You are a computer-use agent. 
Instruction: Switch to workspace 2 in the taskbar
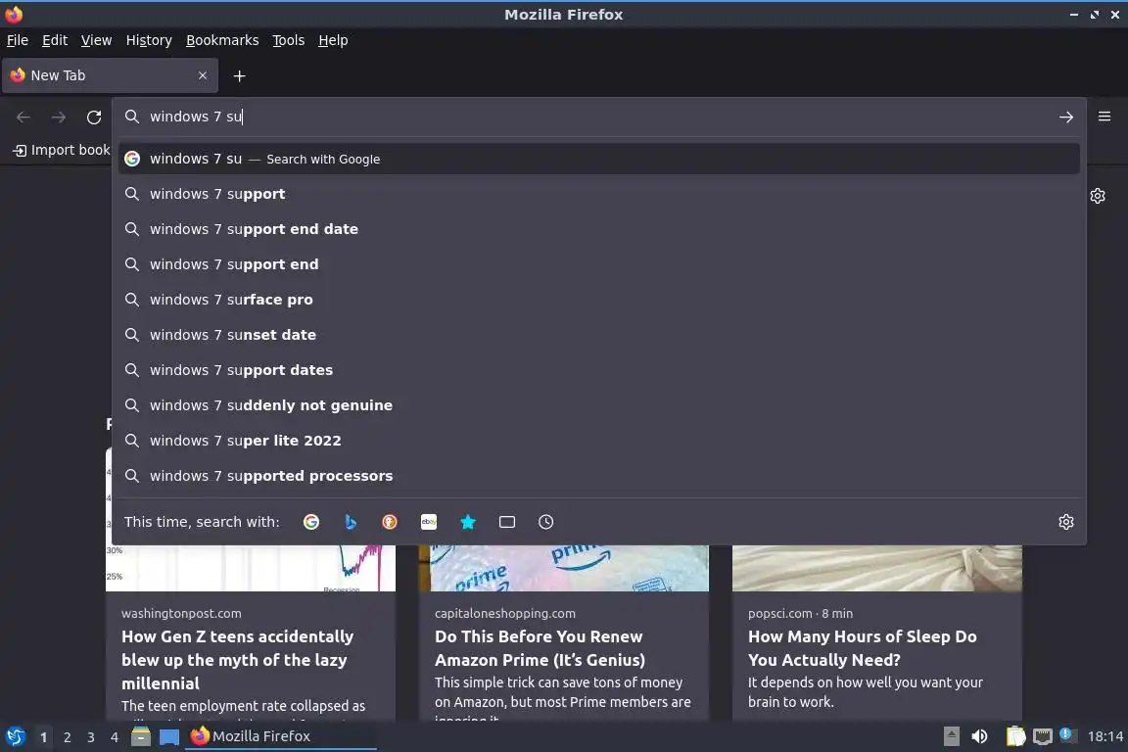tap(67, 737)
